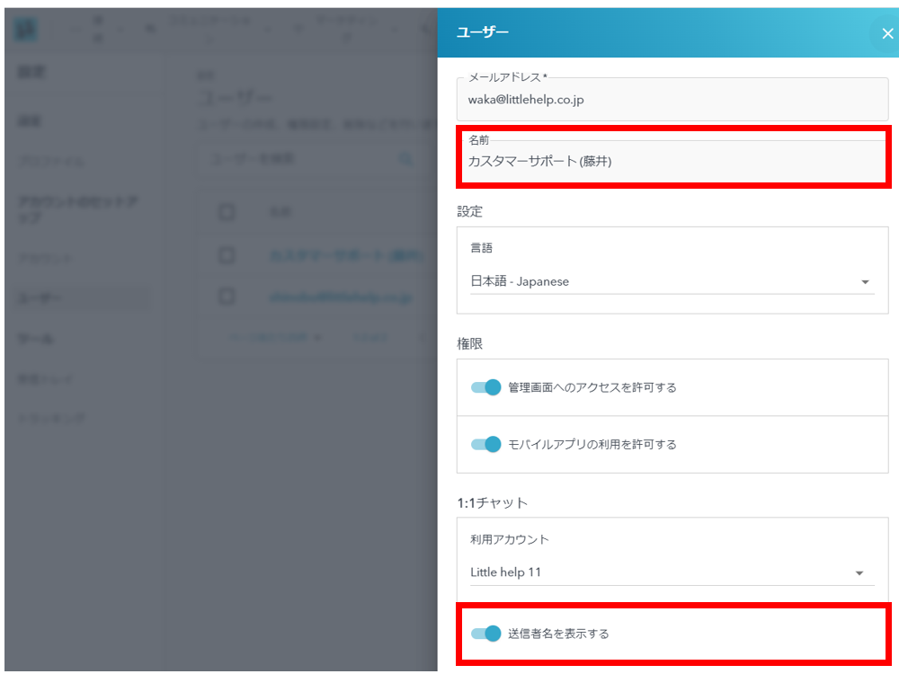Open アカウント in the settings sidebar
Viewport: 899px width, 674px height.
click(45, 258)
